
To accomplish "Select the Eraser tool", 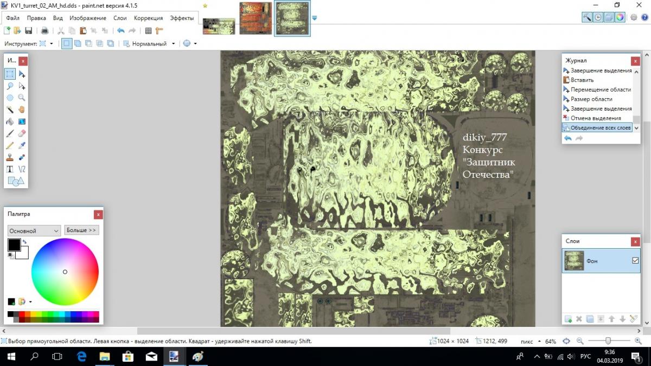I will click(22, 133).
